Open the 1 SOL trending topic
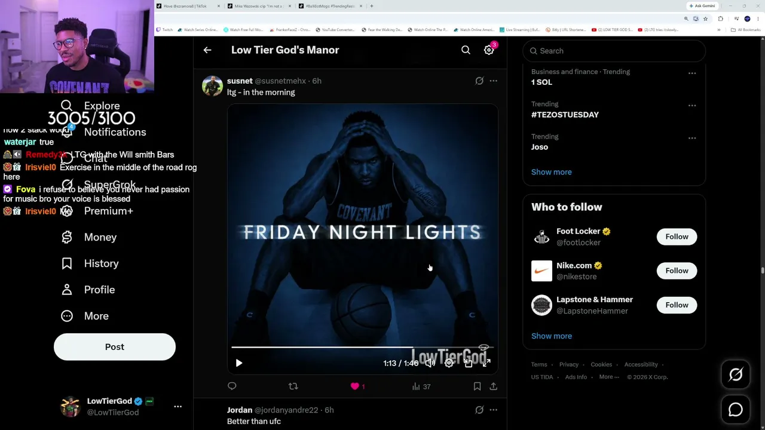 coord(541,82)
